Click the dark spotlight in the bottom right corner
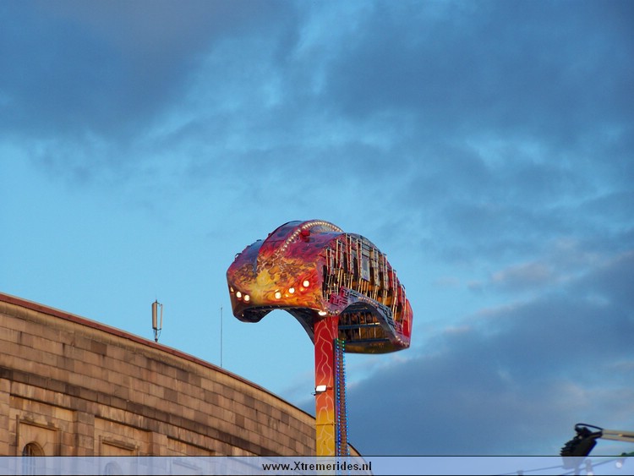Screen dimensions: 634x476 [580, 442]
